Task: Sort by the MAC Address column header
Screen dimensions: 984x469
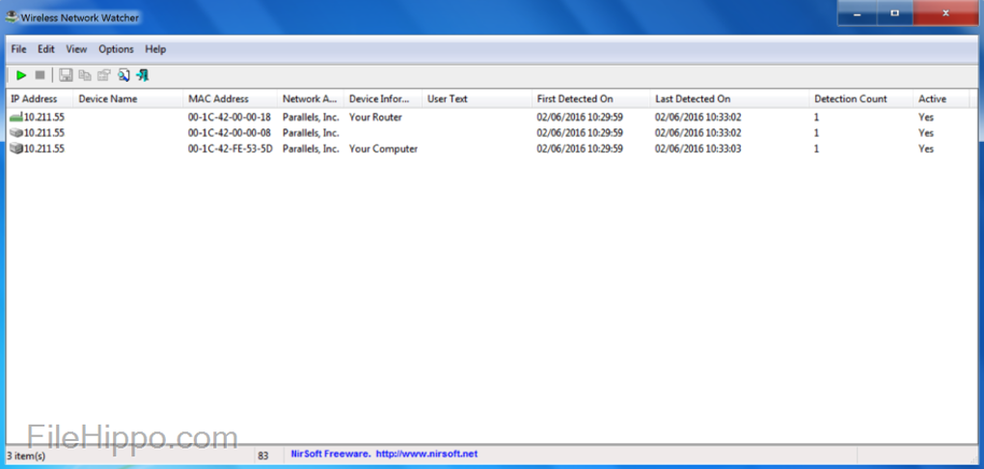Action: (218, 98)
